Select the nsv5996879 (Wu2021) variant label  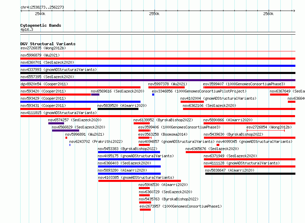click(40, 55)
